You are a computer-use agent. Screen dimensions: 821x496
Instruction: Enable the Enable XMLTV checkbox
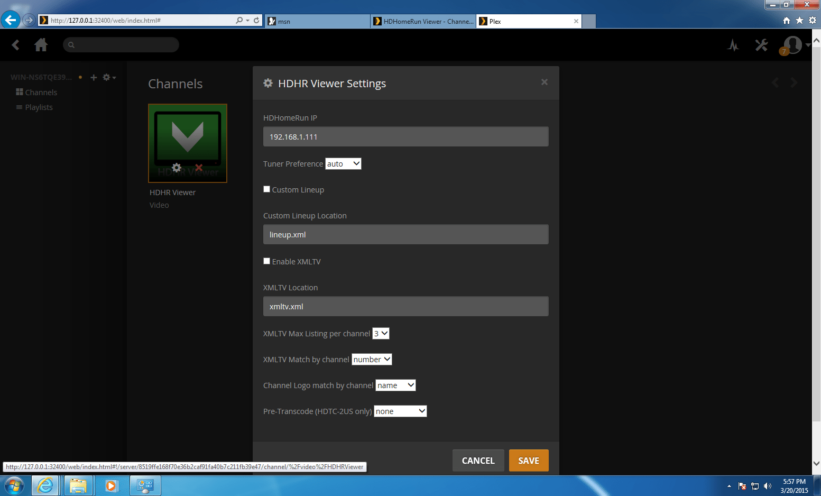coord(267,261)
